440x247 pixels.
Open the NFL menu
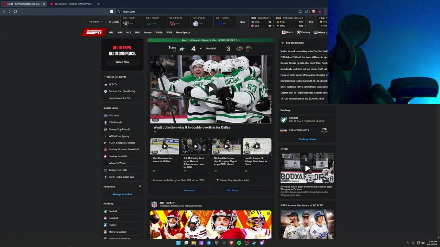[111, 32]
